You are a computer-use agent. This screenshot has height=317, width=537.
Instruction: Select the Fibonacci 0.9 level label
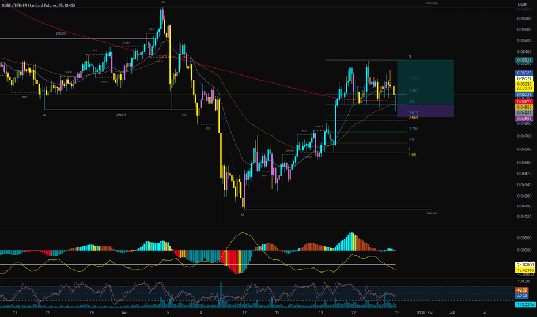[411, 140]
